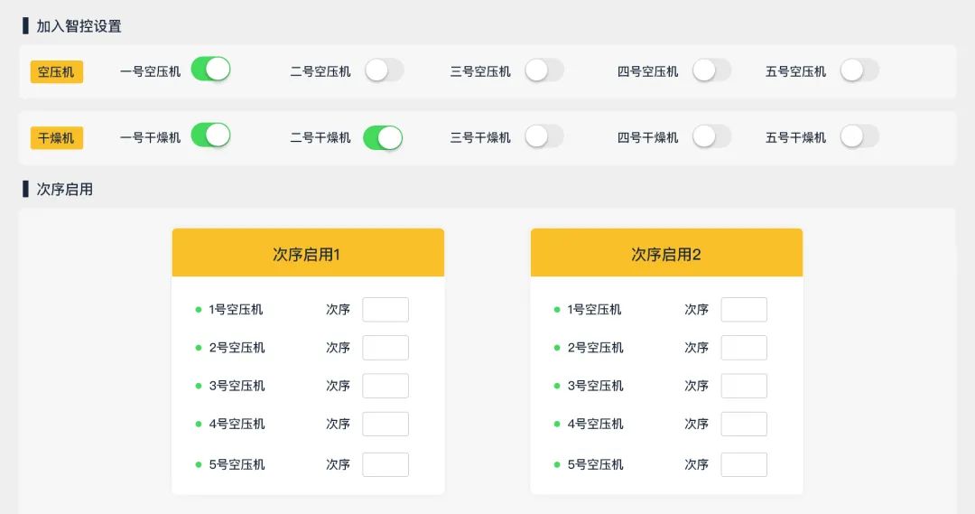The image size is (975, 514).
Task: Disable the 一号空压机 toggle
Action: (210, 70)
